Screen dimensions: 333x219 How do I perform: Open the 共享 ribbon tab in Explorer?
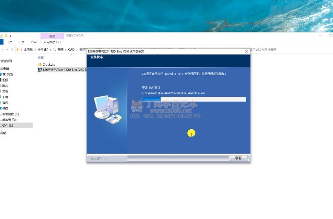point(22,42)
